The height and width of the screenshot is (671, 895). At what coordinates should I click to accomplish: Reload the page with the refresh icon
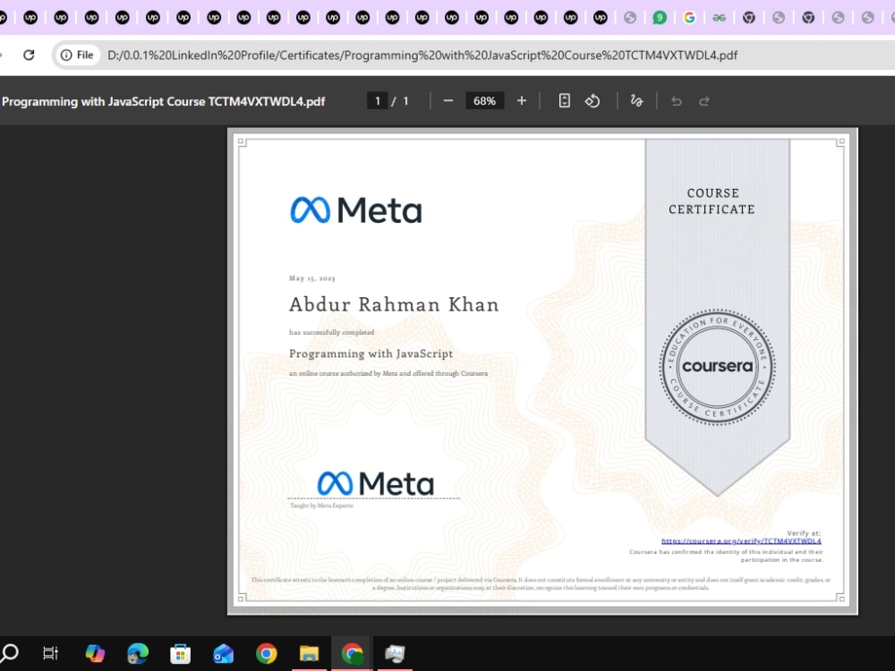(29, 55)
